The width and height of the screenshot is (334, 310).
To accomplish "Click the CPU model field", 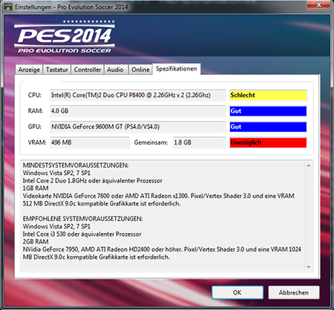I will tap(137, 95).
